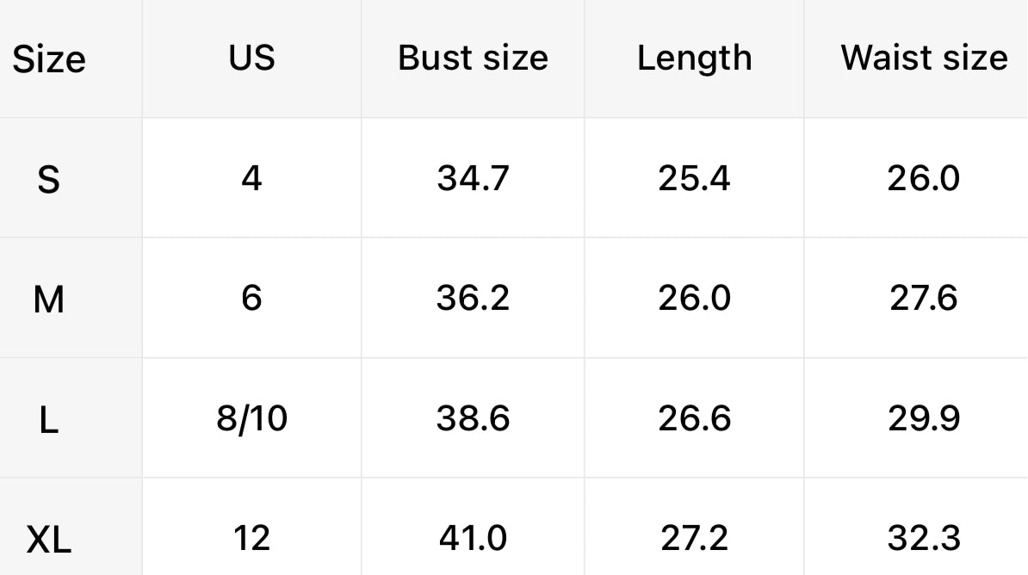Screen dimensions: 1028x575
Task: Select the Length column header
Action: point(694,58)
